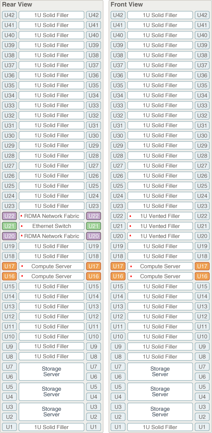This screenshot has height=433, width=212.
Task: Click 1U Solid Filler at U12 in Front View
Action: click(160, 316)
